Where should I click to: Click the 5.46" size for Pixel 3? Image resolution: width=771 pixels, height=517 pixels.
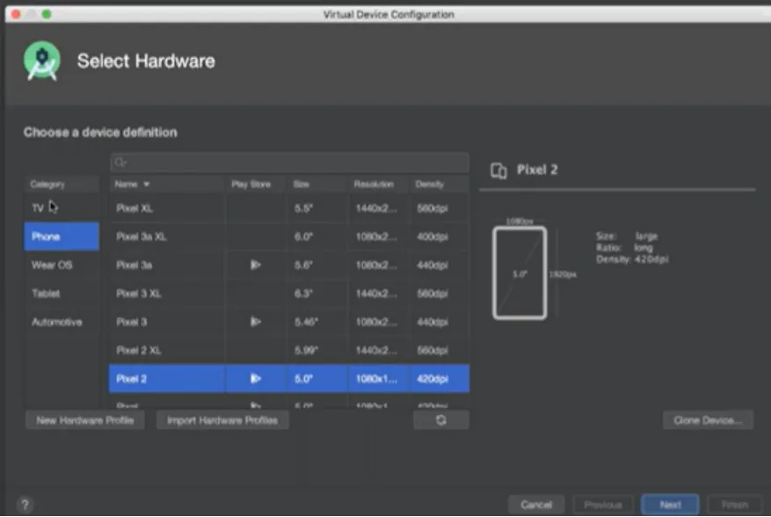point(306,322)
